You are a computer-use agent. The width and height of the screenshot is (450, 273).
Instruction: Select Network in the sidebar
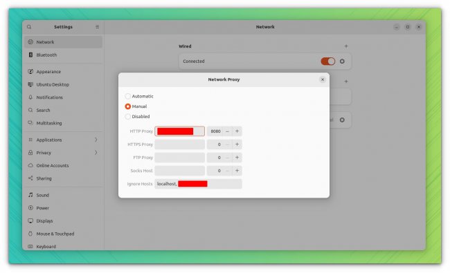(x=63, y=42)
